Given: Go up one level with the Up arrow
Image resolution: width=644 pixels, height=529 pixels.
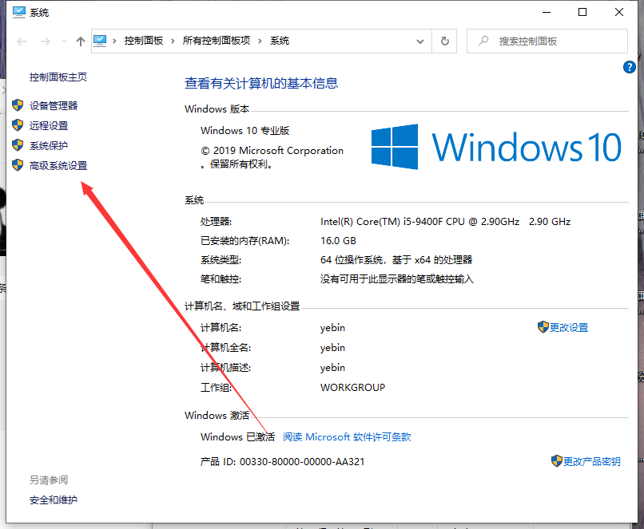Looking at the screenshot, I should pos(80,41).
